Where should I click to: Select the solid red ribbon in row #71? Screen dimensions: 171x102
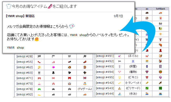tap(69, 78)
